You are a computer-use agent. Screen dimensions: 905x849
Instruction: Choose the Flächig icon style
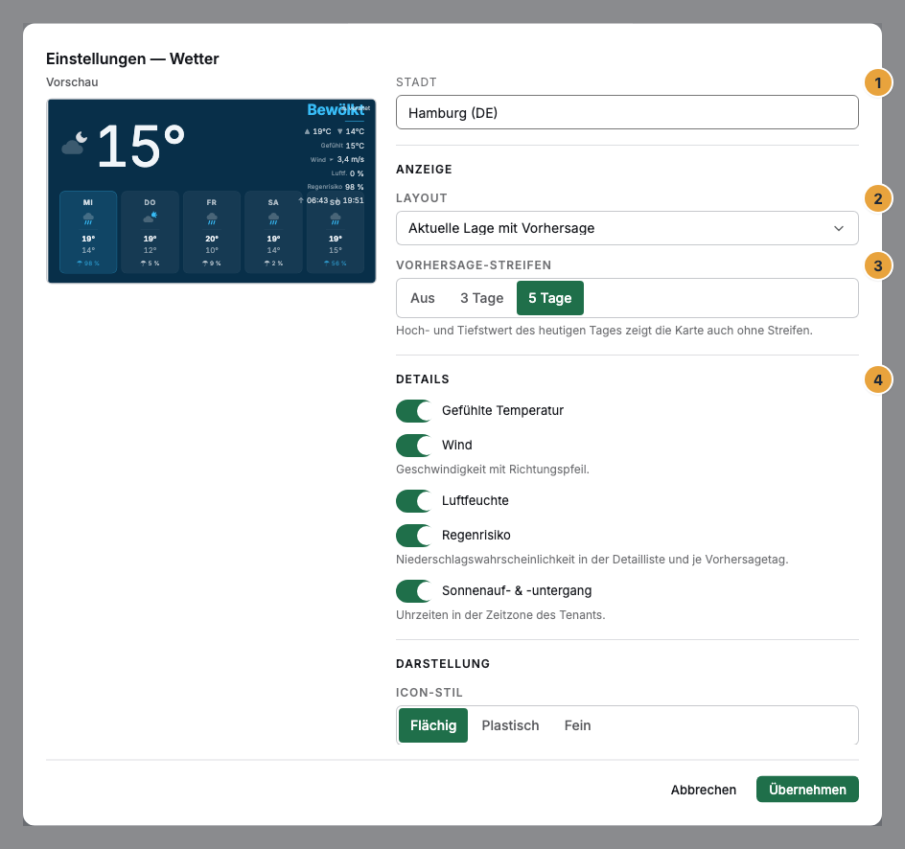click(x=433, y=725)
